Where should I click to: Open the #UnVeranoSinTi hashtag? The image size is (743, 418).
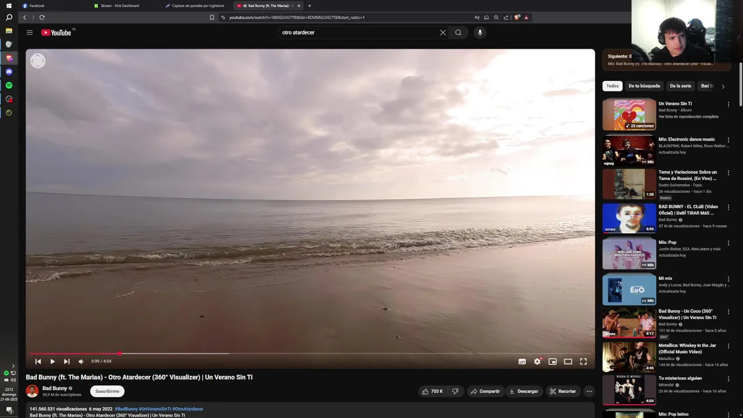155,409
